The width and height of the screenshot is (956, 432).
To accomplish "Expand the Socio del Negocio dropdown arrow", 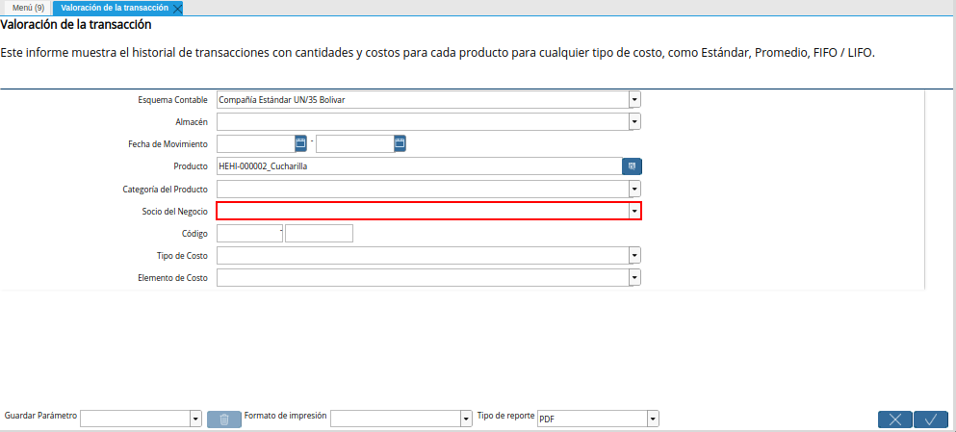I will coord(635,211).
